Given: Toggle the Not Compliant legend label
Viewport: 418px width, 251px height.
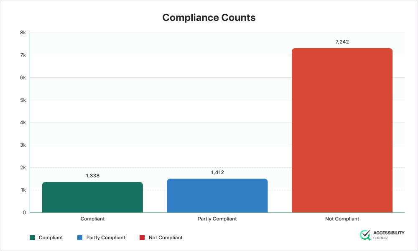Looking at the screenshot, I should click(x=166, y=238).
